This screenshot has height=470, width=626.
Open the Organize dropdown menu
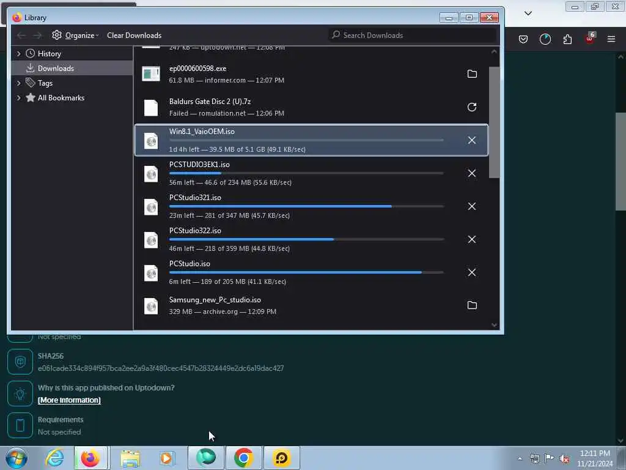[75, 35]
